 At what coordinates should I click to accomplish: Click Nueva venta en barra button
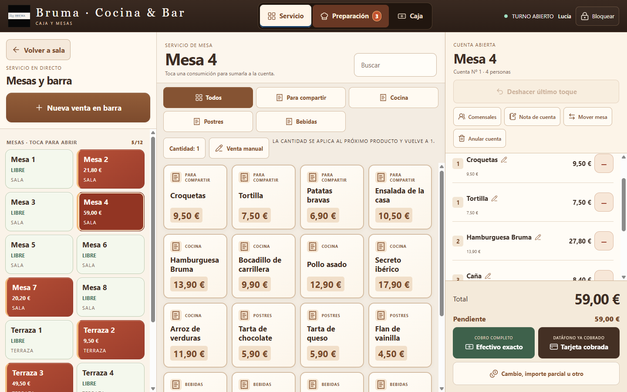click(78, 108)
